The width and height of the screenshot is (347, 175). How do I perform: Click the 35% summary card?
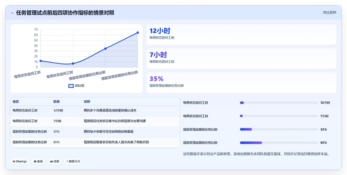pyautogui.click(x=241, y=83)
